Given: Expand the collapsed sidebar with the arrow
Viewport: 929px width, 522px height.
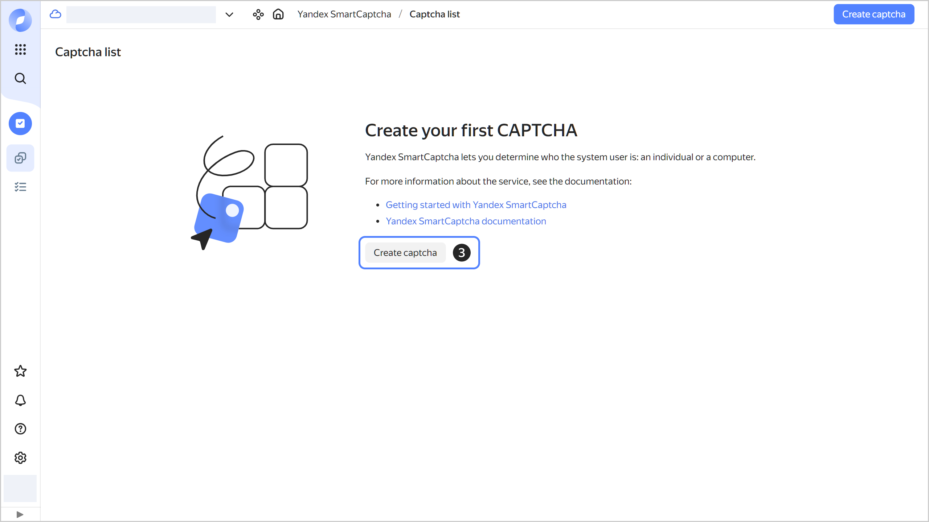Looking at the screenshot, I should pyautogui.click(x=20, y=514).
